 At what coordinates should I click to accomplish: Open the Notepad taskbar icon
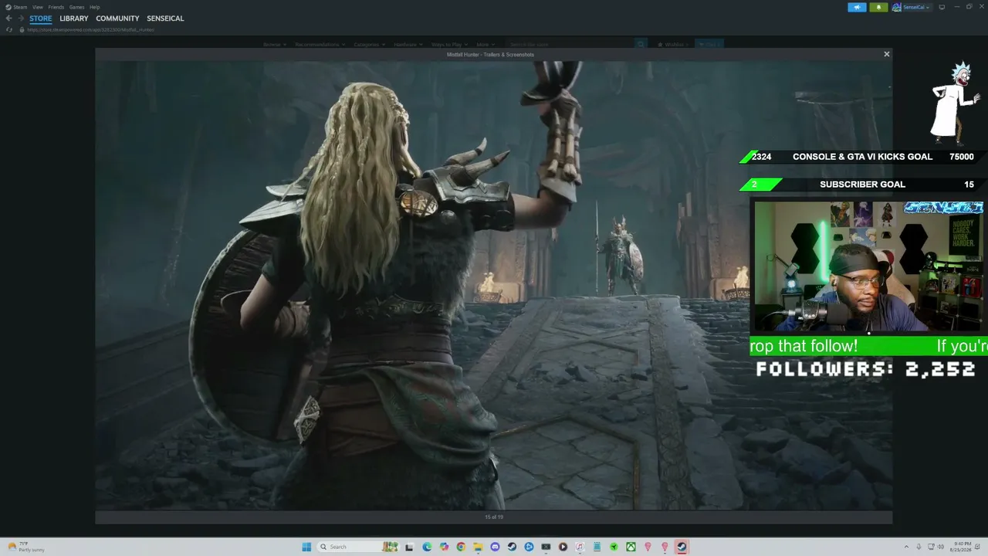point(597,547)
